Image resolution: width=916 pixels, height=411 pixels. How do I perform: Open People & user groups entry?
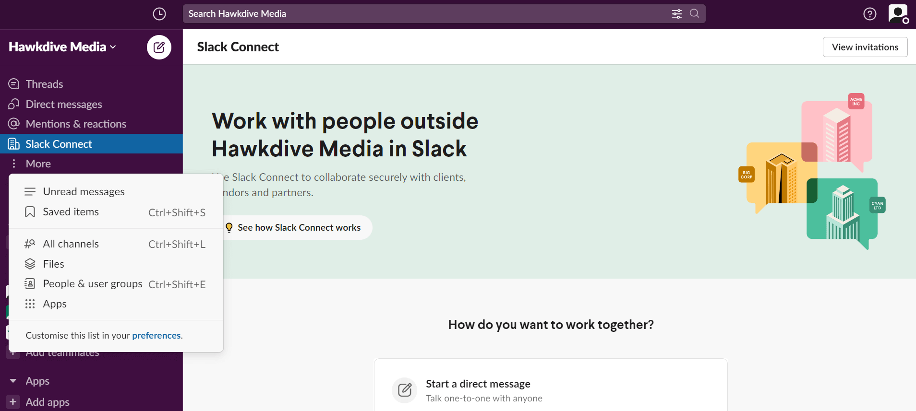coord(116,284)
